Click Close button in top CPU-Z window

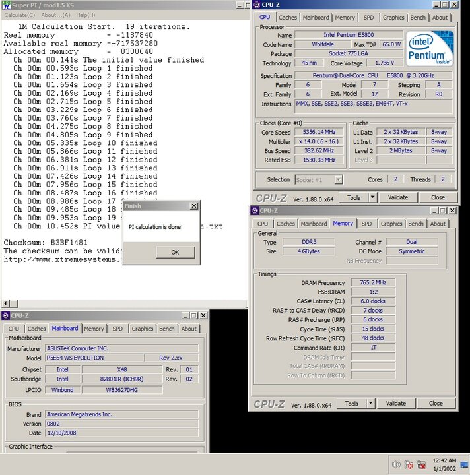(x=438, y=197)
